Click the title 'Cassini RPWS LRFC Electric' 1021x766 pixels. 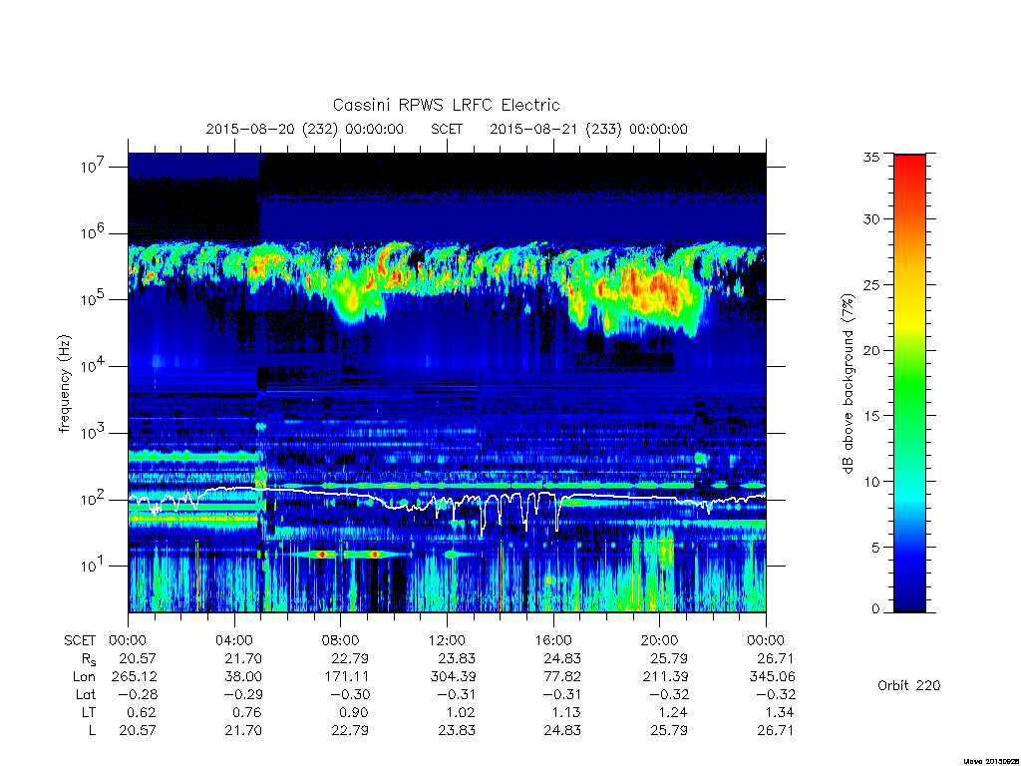(446, 105)
